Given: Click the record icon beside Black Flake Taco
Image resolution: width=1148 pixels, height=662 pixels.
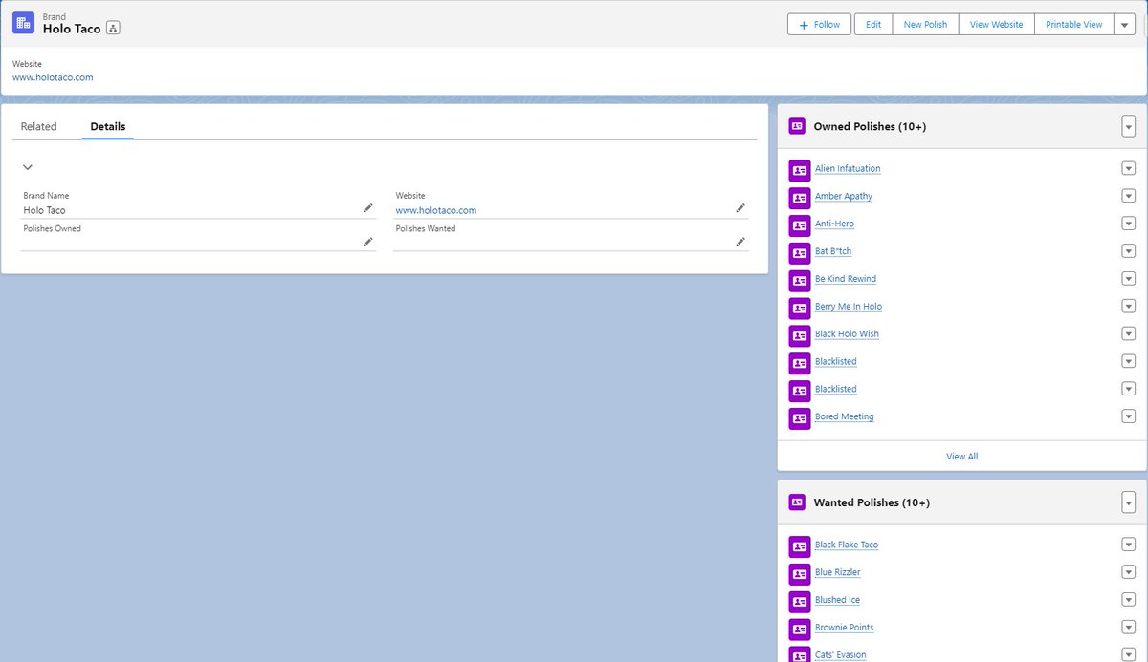Looking at the screenshot, I should 800,546.
